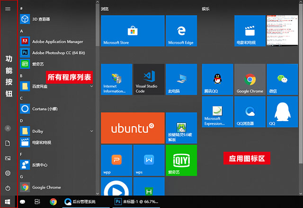Jump to letter A section header
The width and height of the screenshot is (303, 208).
(21, 31)
